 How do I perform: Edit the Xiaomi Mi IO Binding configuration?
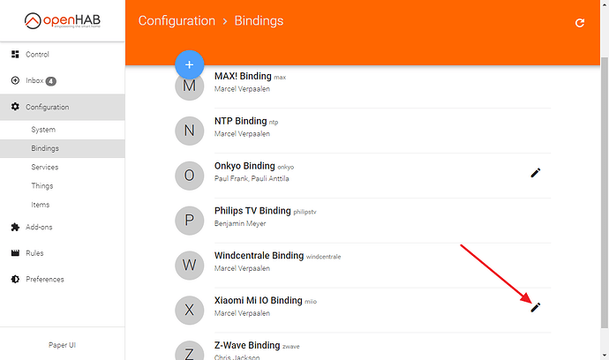[535, 306]
